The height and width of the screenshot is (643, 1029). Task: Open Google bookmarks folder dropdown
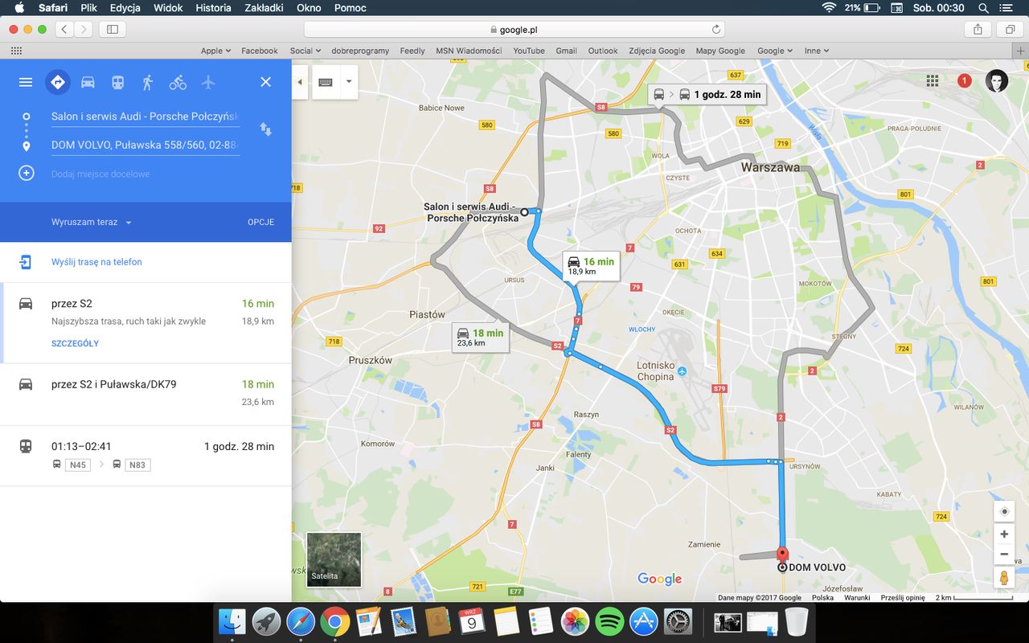coord(775,50)
